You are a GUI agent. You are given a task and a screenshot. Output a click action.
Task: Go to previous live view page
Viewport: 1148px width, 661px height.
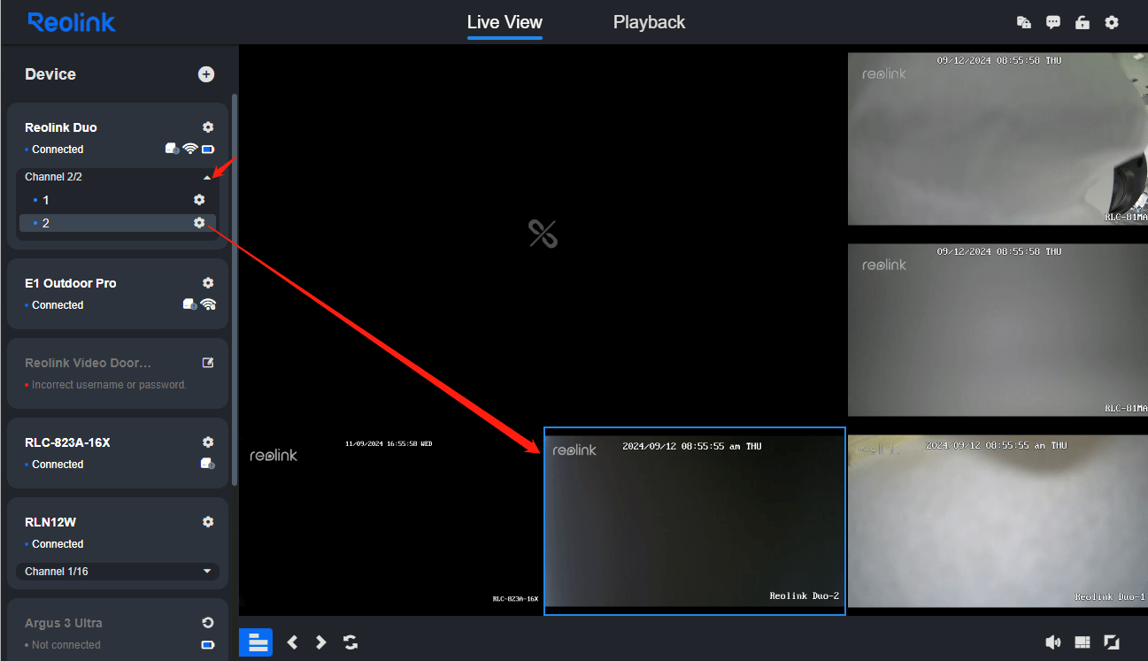tap(292, 642)
